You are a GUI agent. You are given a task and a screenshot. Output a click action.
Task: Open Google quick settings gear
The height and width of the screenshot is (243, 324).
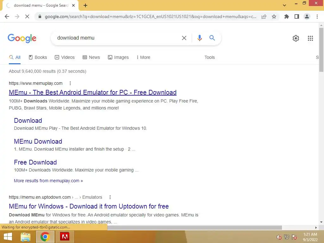click(x=296, y=38)
